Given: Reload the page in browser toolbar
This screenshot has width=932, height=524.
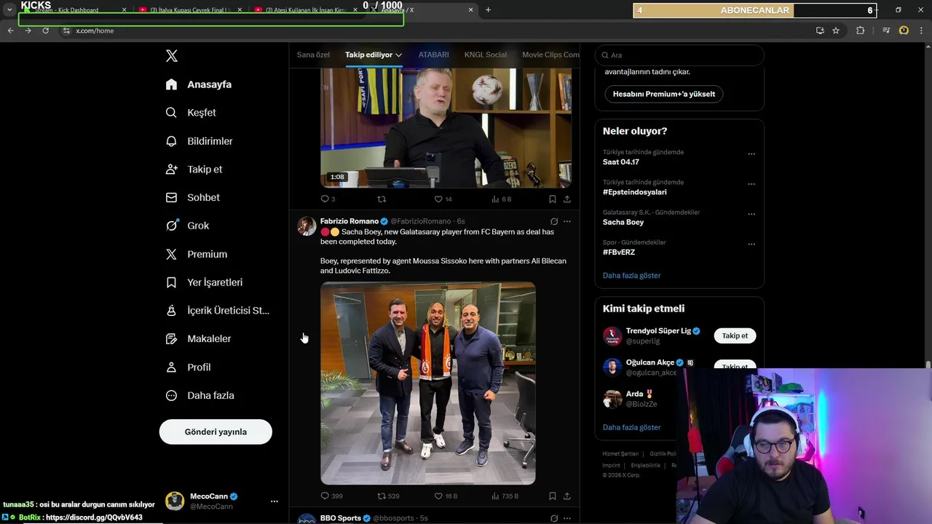Looking at the screenshot, I should pyautogui.click(x=45, y=31).
